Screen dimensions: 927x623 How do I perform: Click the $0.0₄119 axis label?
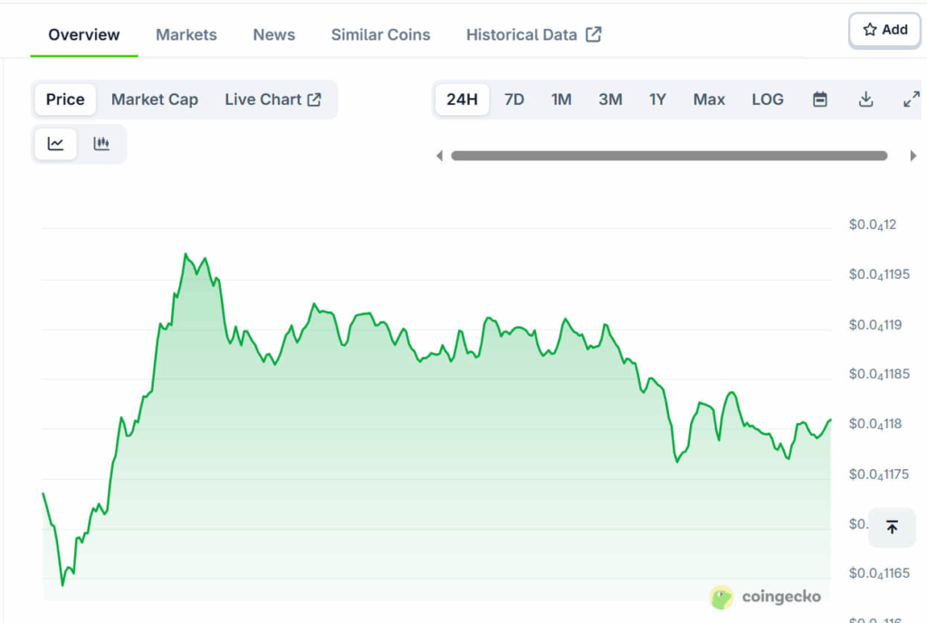click(x=875, y=324)
